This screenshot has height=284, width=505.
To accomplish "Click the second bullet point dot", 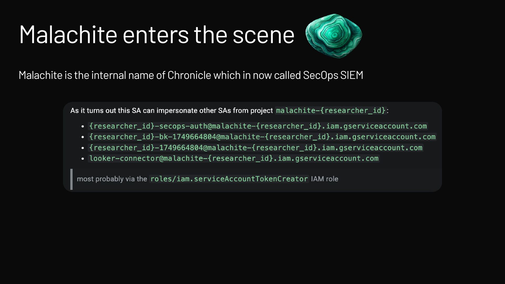I will tap(83, 137).
